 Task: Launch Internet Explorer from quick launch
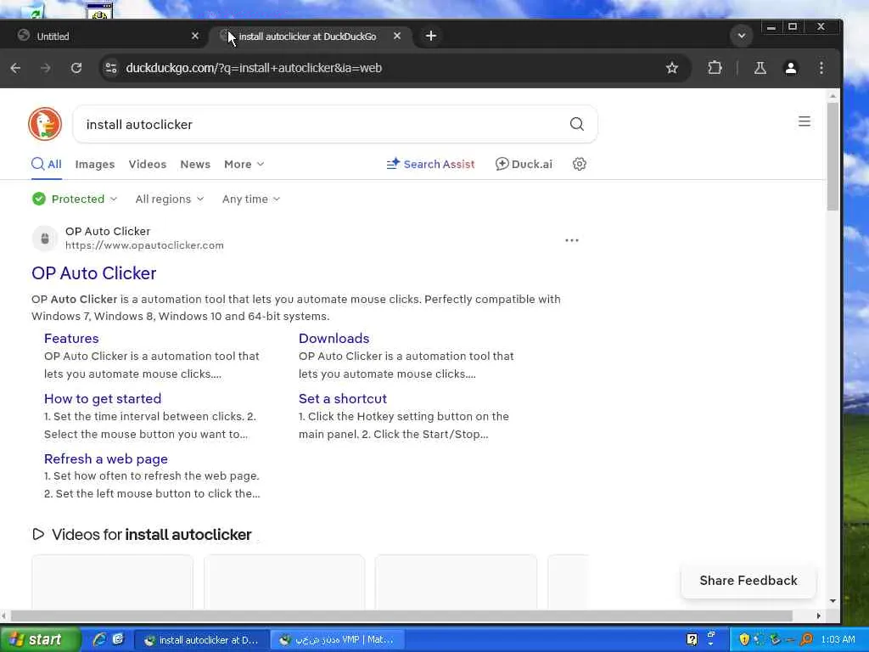(99, 639)
